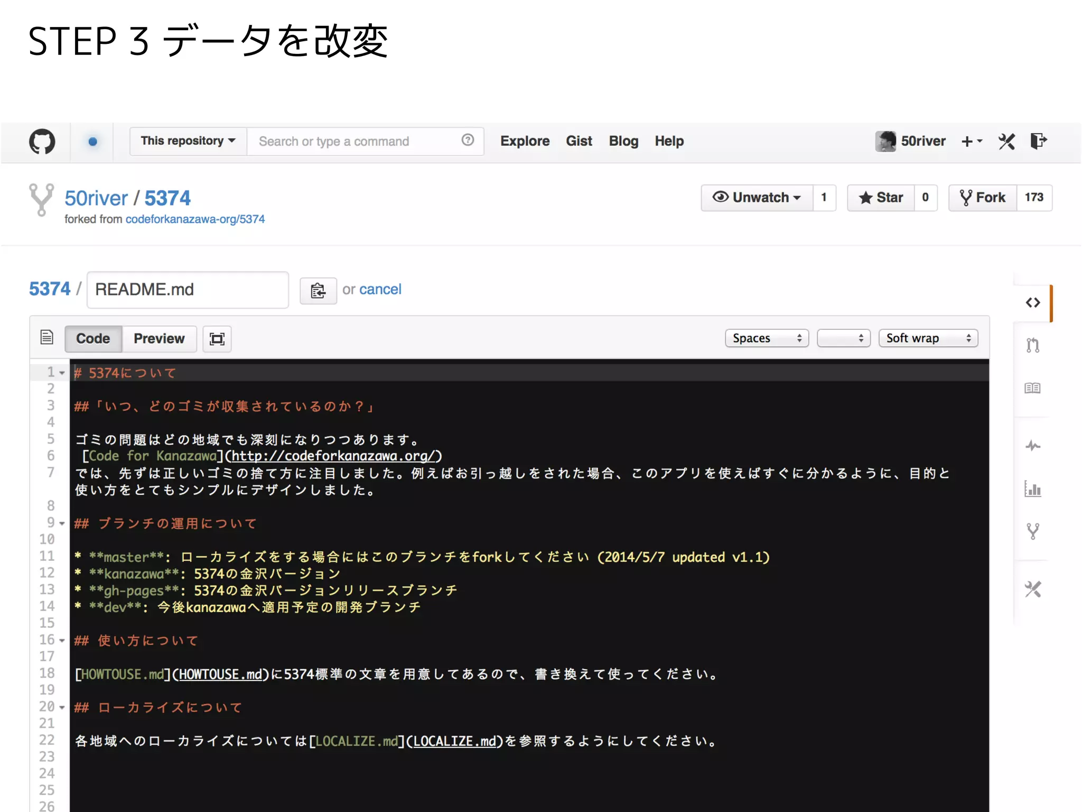Collapse the fold arrow on line 16
Image resolution: width=1082 pixels, height=812 pixels.
tap(62, 641)
